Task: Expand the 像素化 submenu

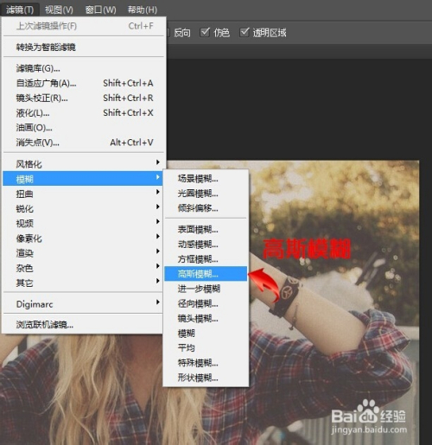Action: pyautogui.click(x=83, y=238)
